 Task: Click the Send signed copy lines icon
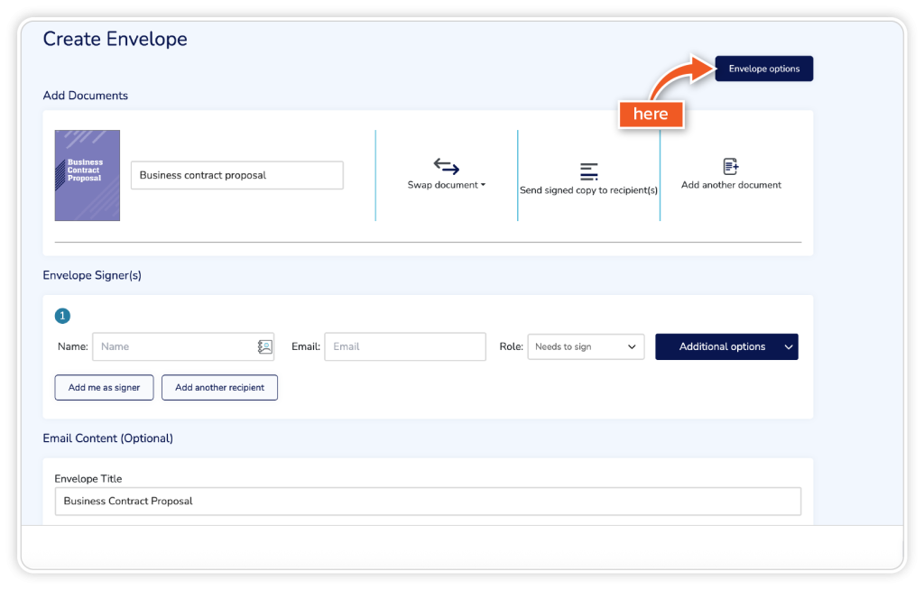click(x=588, y=171)
